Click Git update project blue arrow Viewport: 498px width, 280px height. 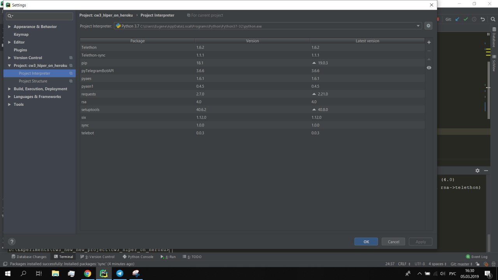pos(457,19)
